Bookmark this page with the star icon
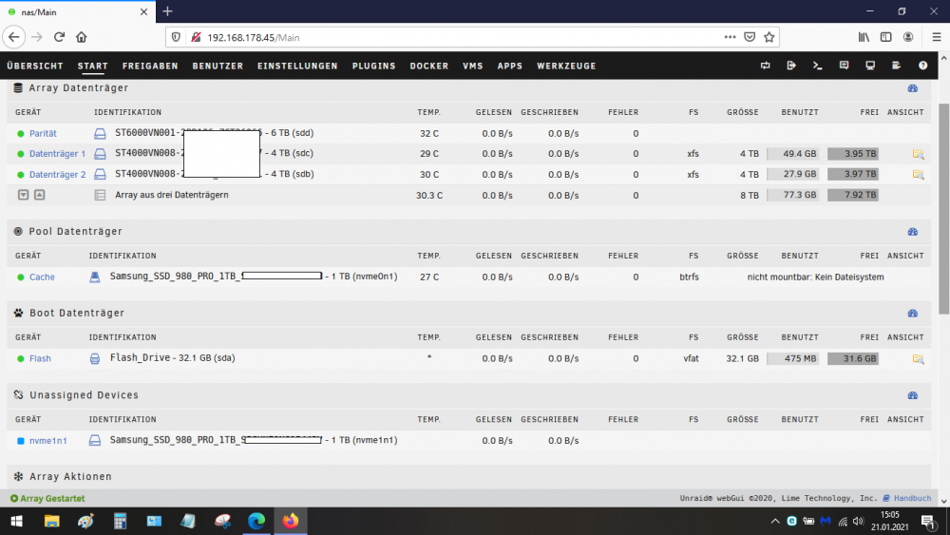 [769, 37]
